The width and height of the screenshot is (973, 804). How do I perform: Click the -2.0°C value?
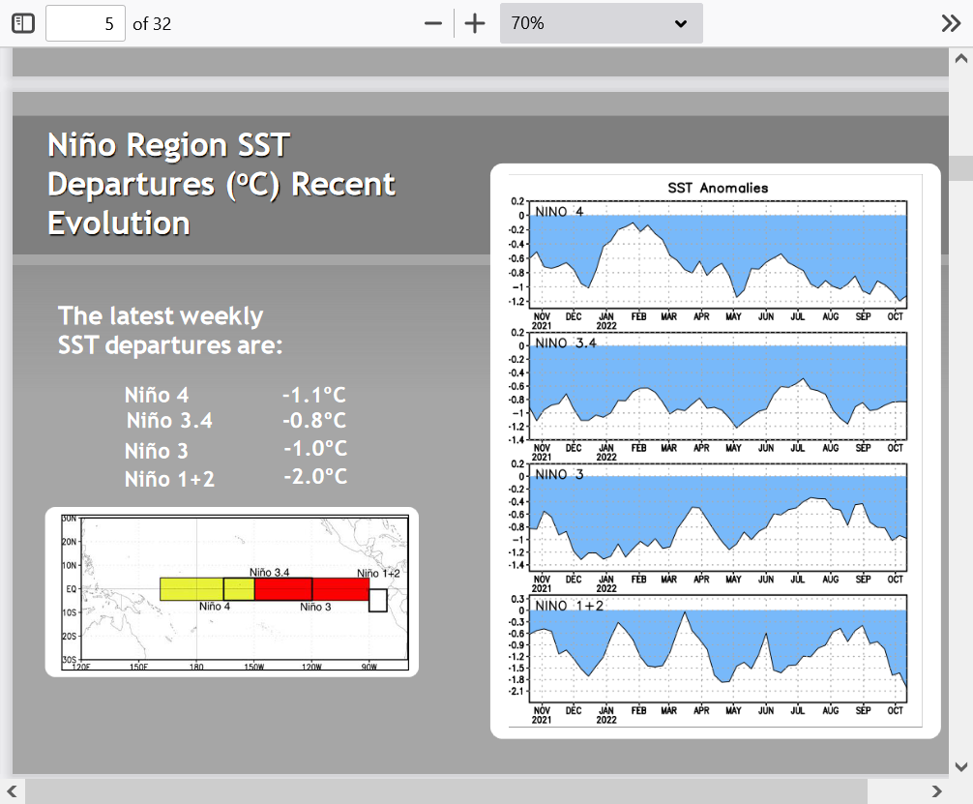(x=315, y=477)
